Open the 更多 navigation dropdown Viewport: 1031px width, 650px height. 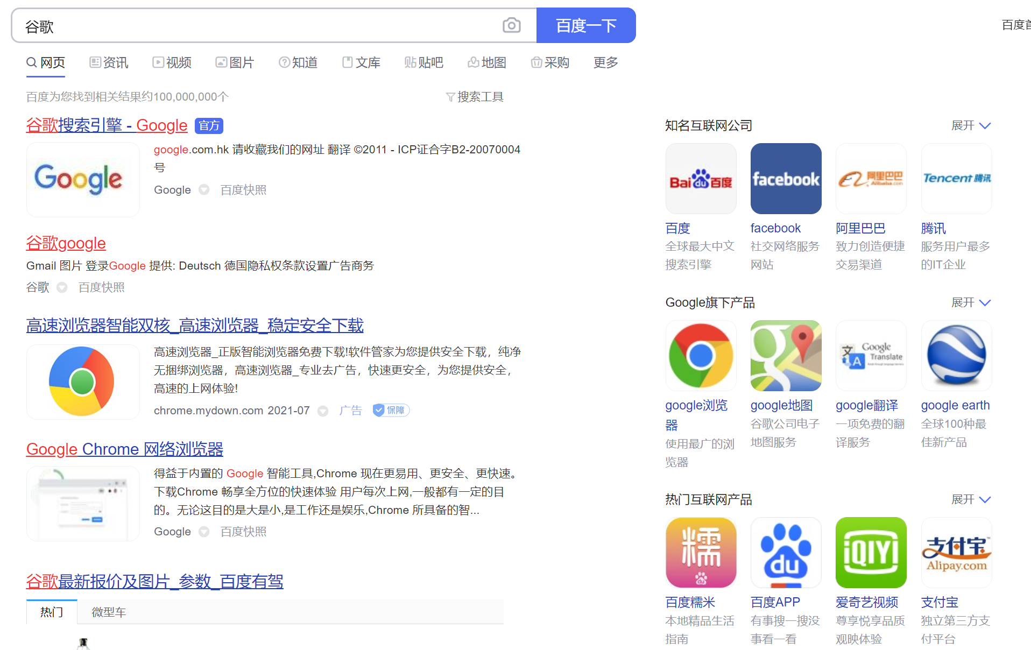pos(605,62)
